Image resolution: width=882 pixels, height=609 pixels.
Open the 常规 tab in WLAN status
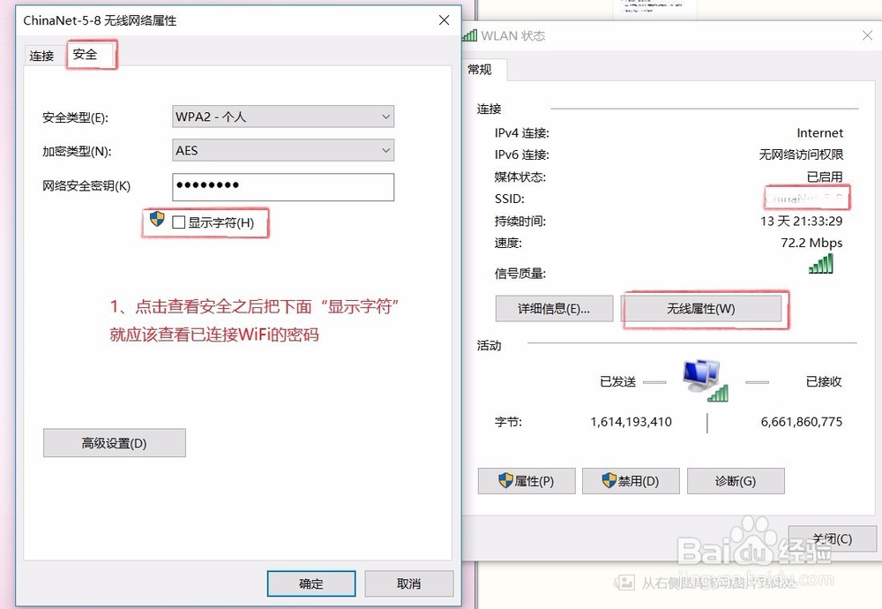480,69
